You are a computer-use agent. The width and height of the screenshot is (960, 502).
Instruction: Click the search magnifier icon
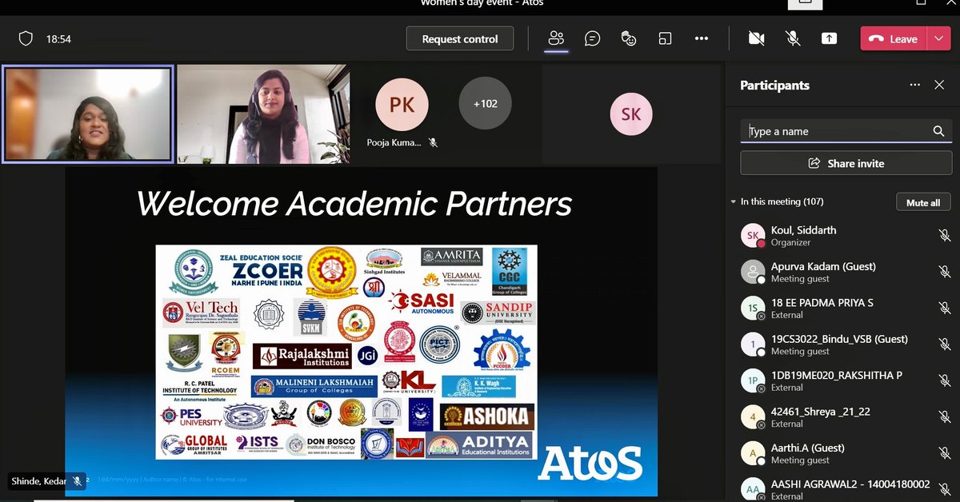pos(938,131)
